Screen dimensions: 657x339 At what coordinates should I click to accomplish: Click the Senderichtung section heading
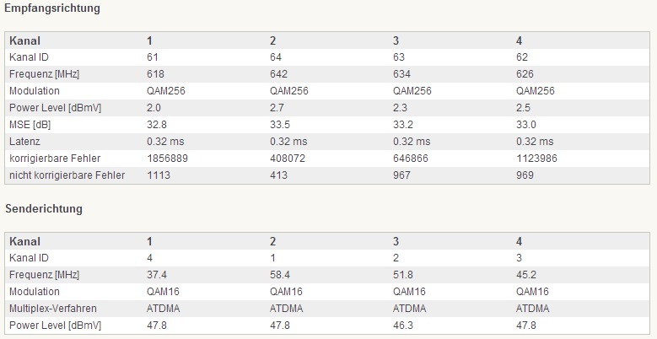click(x=45, y=208)
